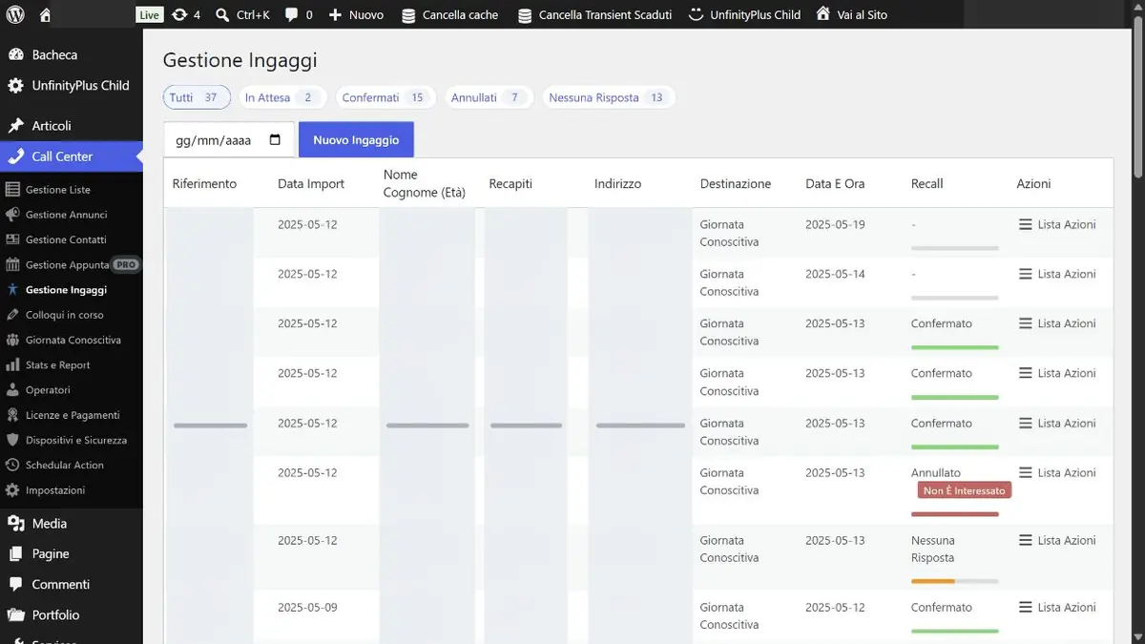Click the Riferimento column header
This screenshot has height=644, width=1145.
click(204, 183)
